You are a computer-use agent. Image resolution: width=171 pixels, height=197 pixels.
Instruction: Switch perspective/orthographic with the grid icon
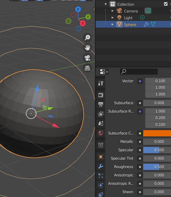[x=87, y=68]
